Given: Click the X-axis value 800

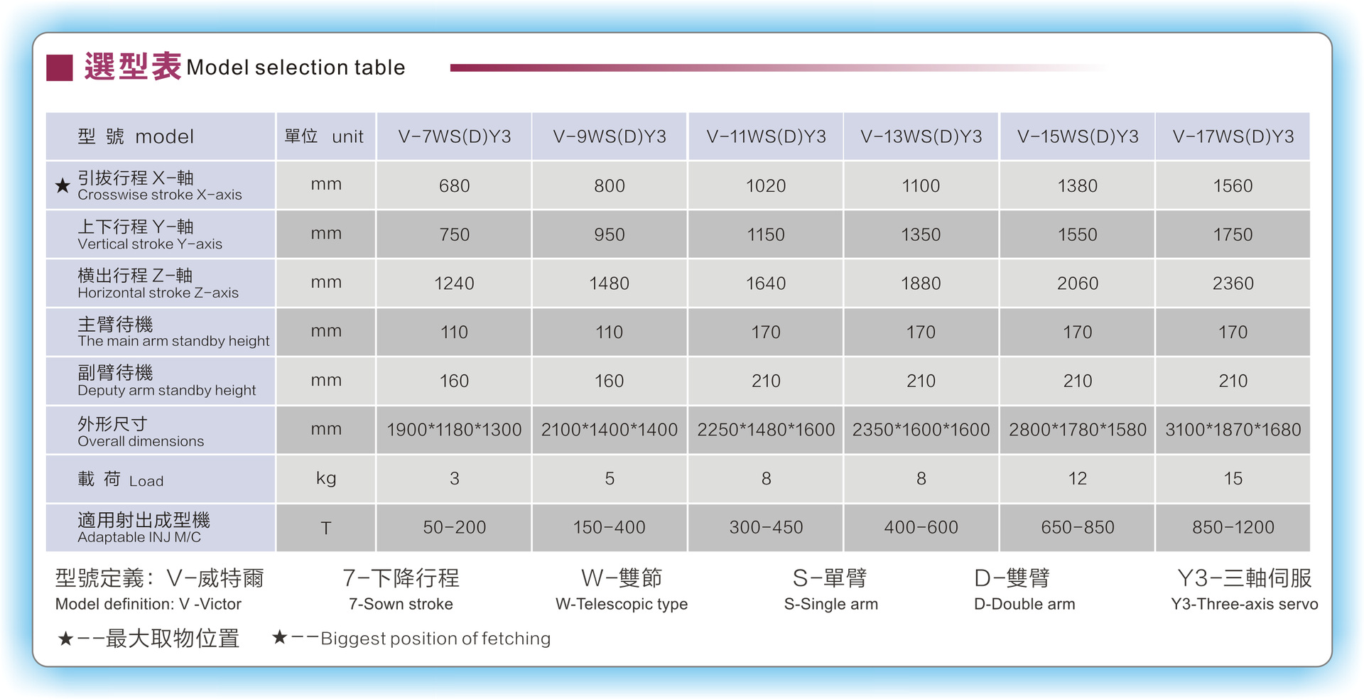Looking at the screenshot, I should coord(610,186).
